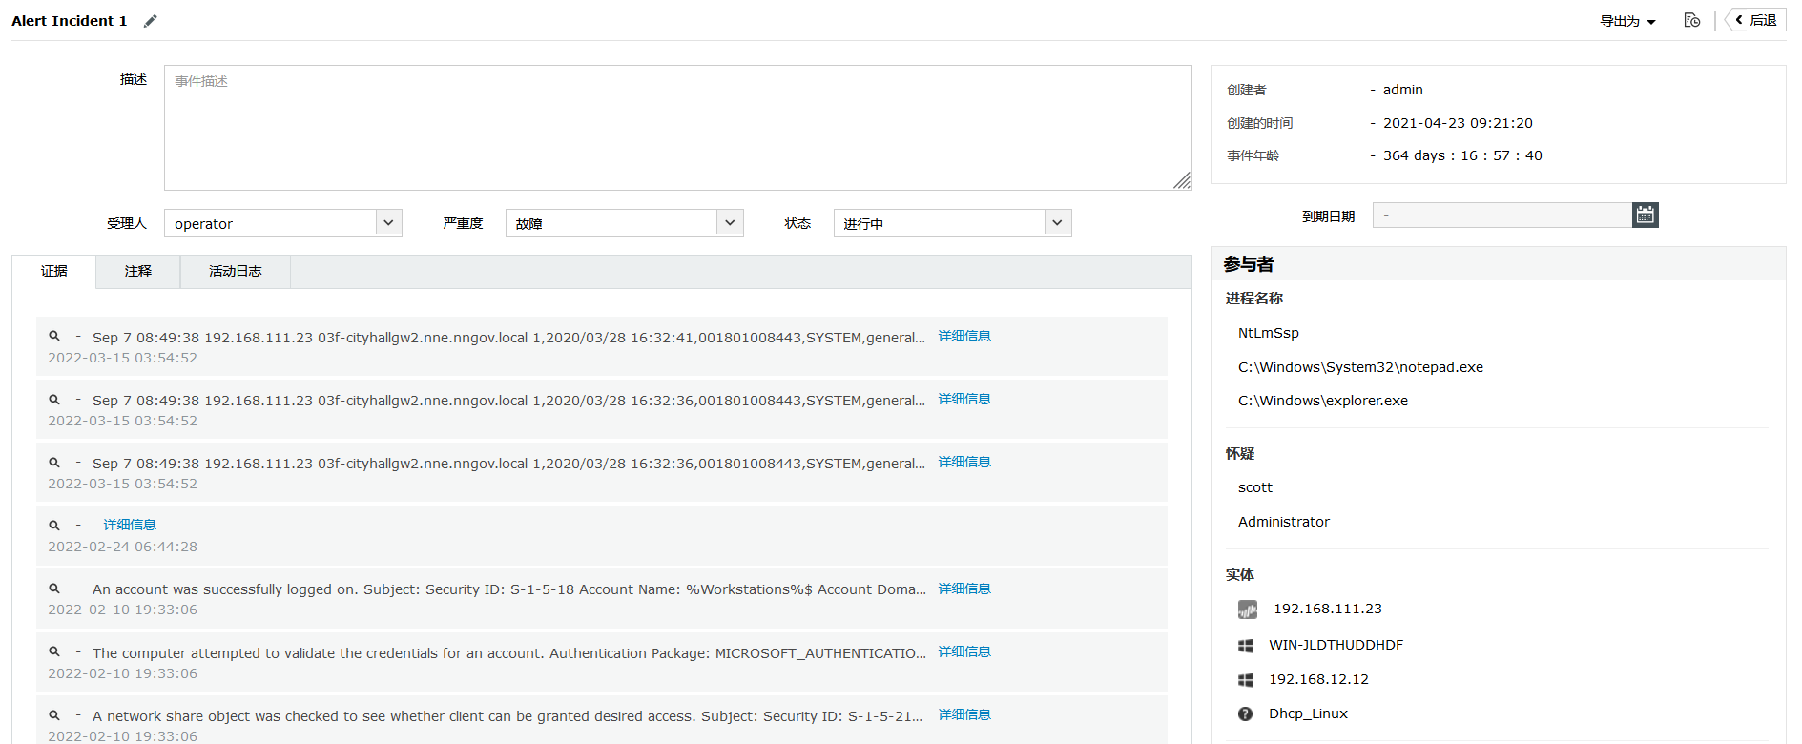Screen dimensions: 1802x744
Task: Click the 2022-02-24 06:44:28 timestamp
Action: pyautogui.click(x=123, y=547)
